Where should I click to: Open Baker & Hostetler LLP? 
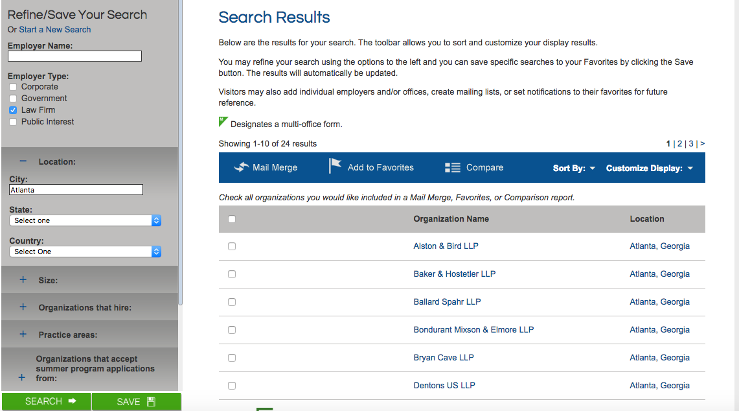pyautogui.click(x=454, y=274)
